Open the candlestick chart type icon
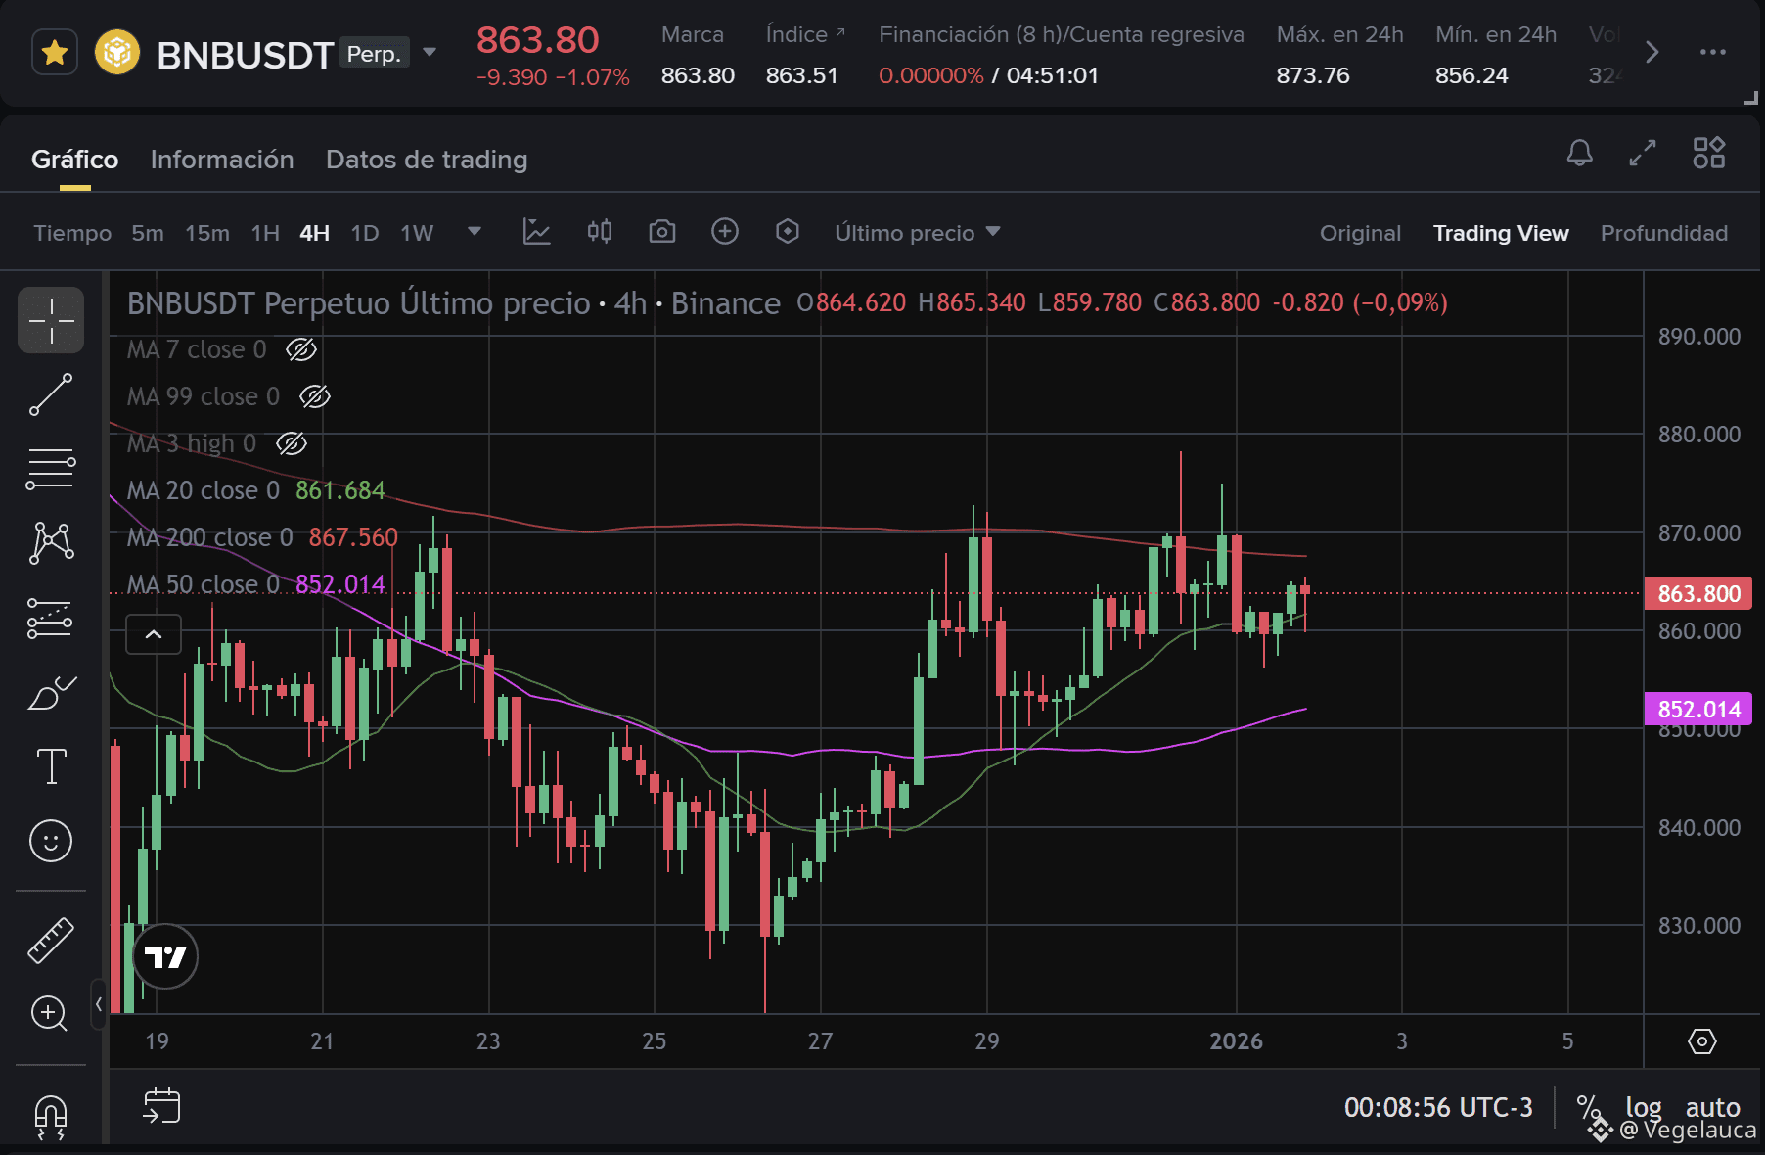The height and width of the screenshot is (1155, 1765). point(600,232)
